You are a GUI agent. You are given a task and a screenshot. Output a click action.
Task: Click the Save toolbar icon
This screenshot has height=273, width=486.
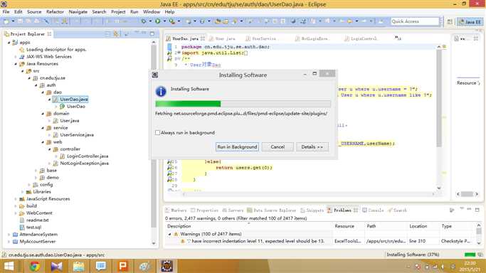21,21
